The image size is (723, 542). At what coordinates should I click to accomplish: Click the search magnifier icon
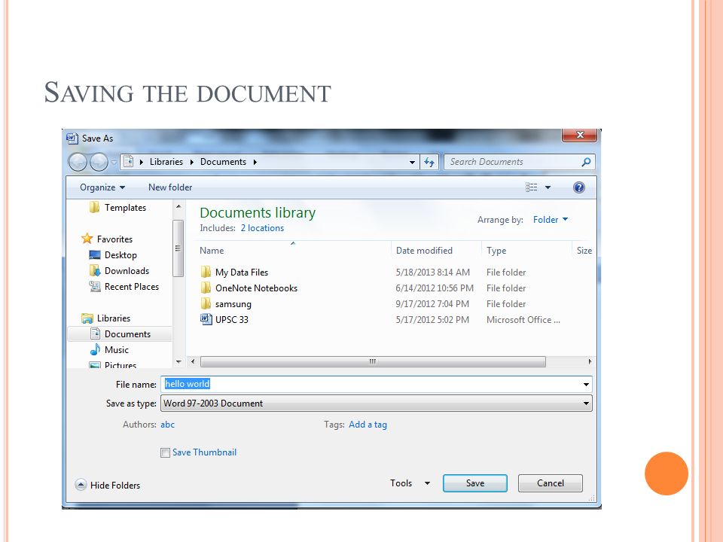586,163
